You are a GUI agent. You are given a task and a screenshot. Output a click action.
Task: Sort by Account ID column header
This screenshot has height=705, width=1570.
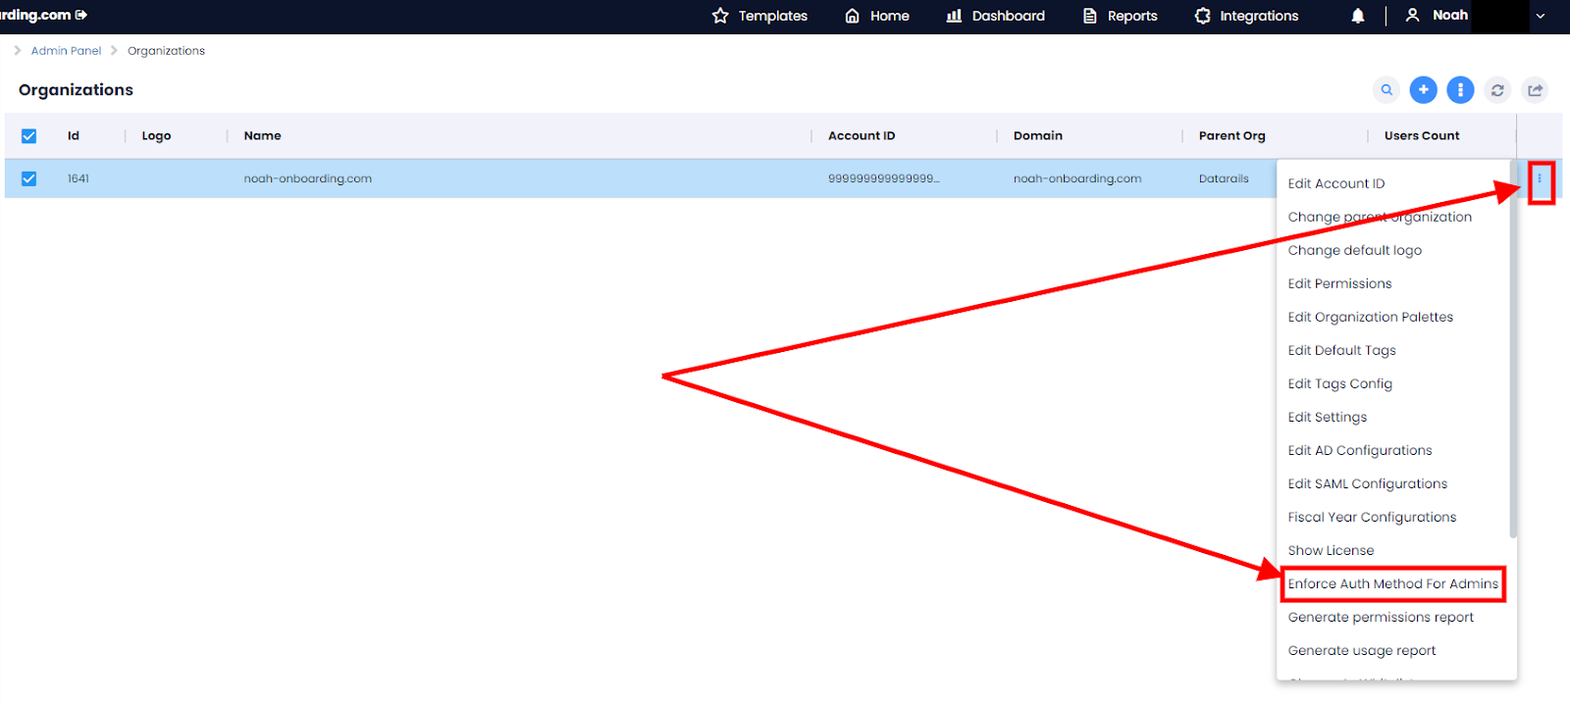pos(862,136)
